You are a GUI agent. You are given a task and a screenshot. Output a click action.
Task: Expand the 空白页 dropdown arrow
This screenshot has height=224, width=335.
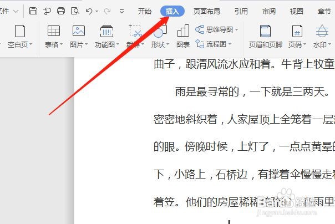31,44
